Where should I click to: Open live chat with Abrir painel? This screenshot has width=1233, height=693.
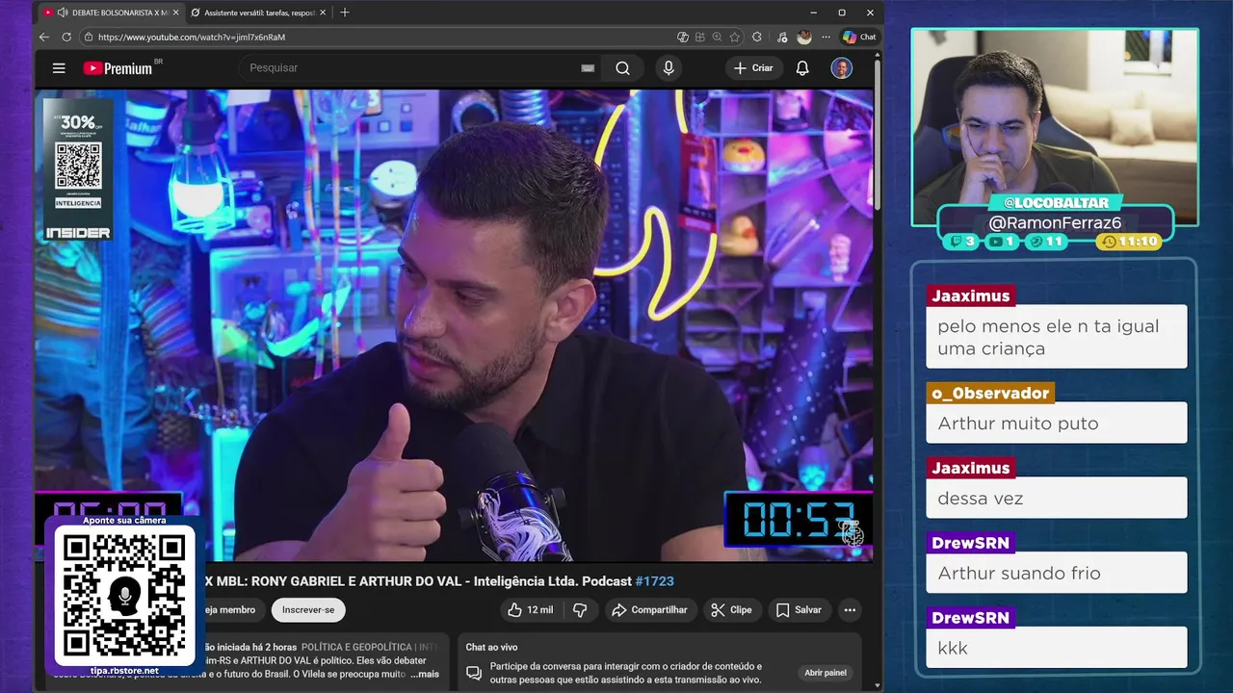826,673
